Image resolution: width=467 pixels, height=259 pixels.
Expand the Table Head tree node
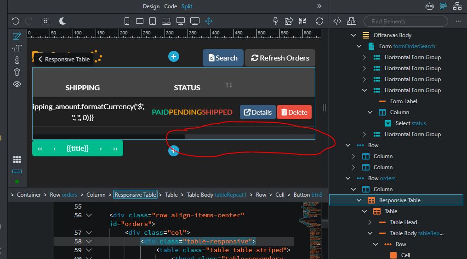(x=370, y=222)
